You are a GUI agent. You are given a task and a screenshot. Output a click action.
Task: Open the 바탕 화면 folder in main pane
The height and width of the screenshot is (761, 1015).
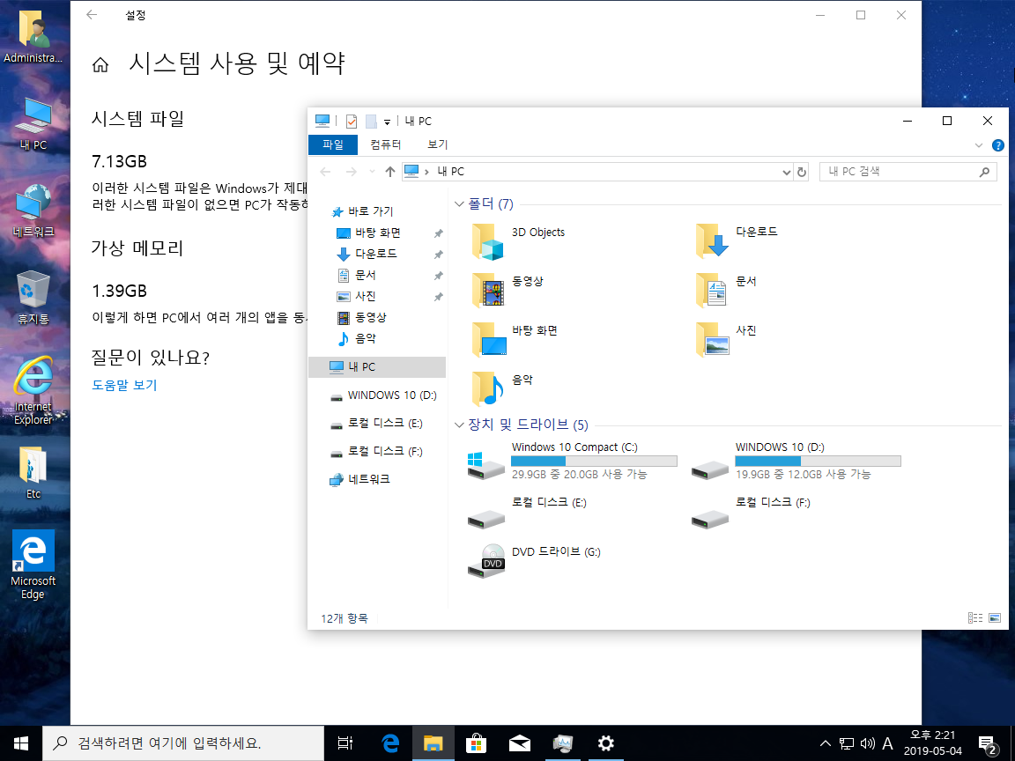(x=515, y=339)
